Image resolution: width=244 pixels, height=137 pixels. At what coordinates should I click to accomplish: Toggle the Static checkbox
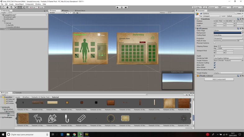236,14
